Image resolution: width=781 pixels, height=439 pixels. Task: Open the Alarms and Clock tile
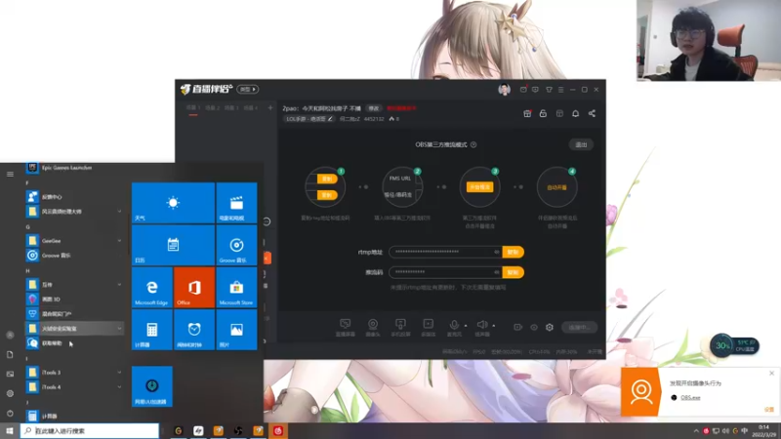[194, 330]
